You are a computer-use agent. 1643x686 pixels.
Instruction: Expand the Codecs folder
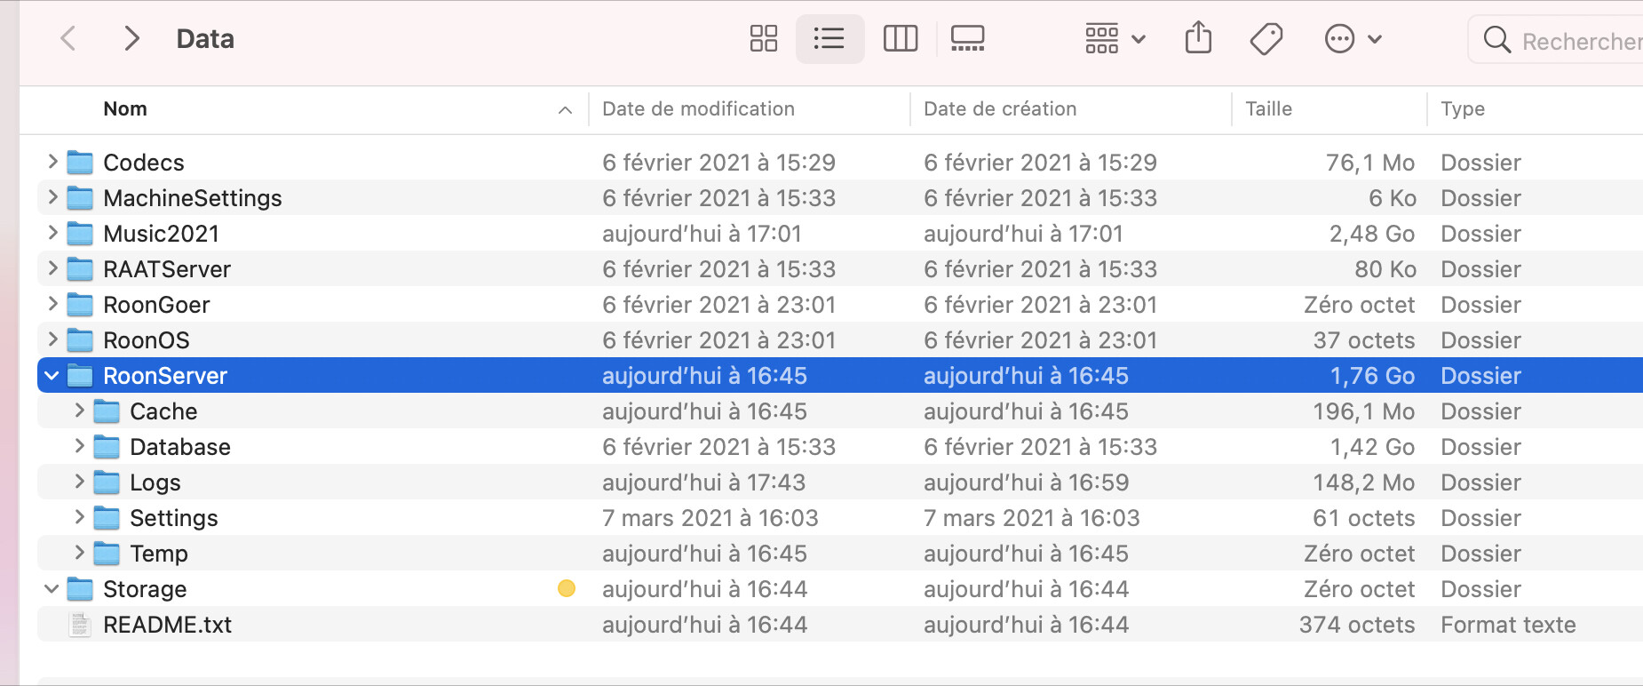pos(52,161)
